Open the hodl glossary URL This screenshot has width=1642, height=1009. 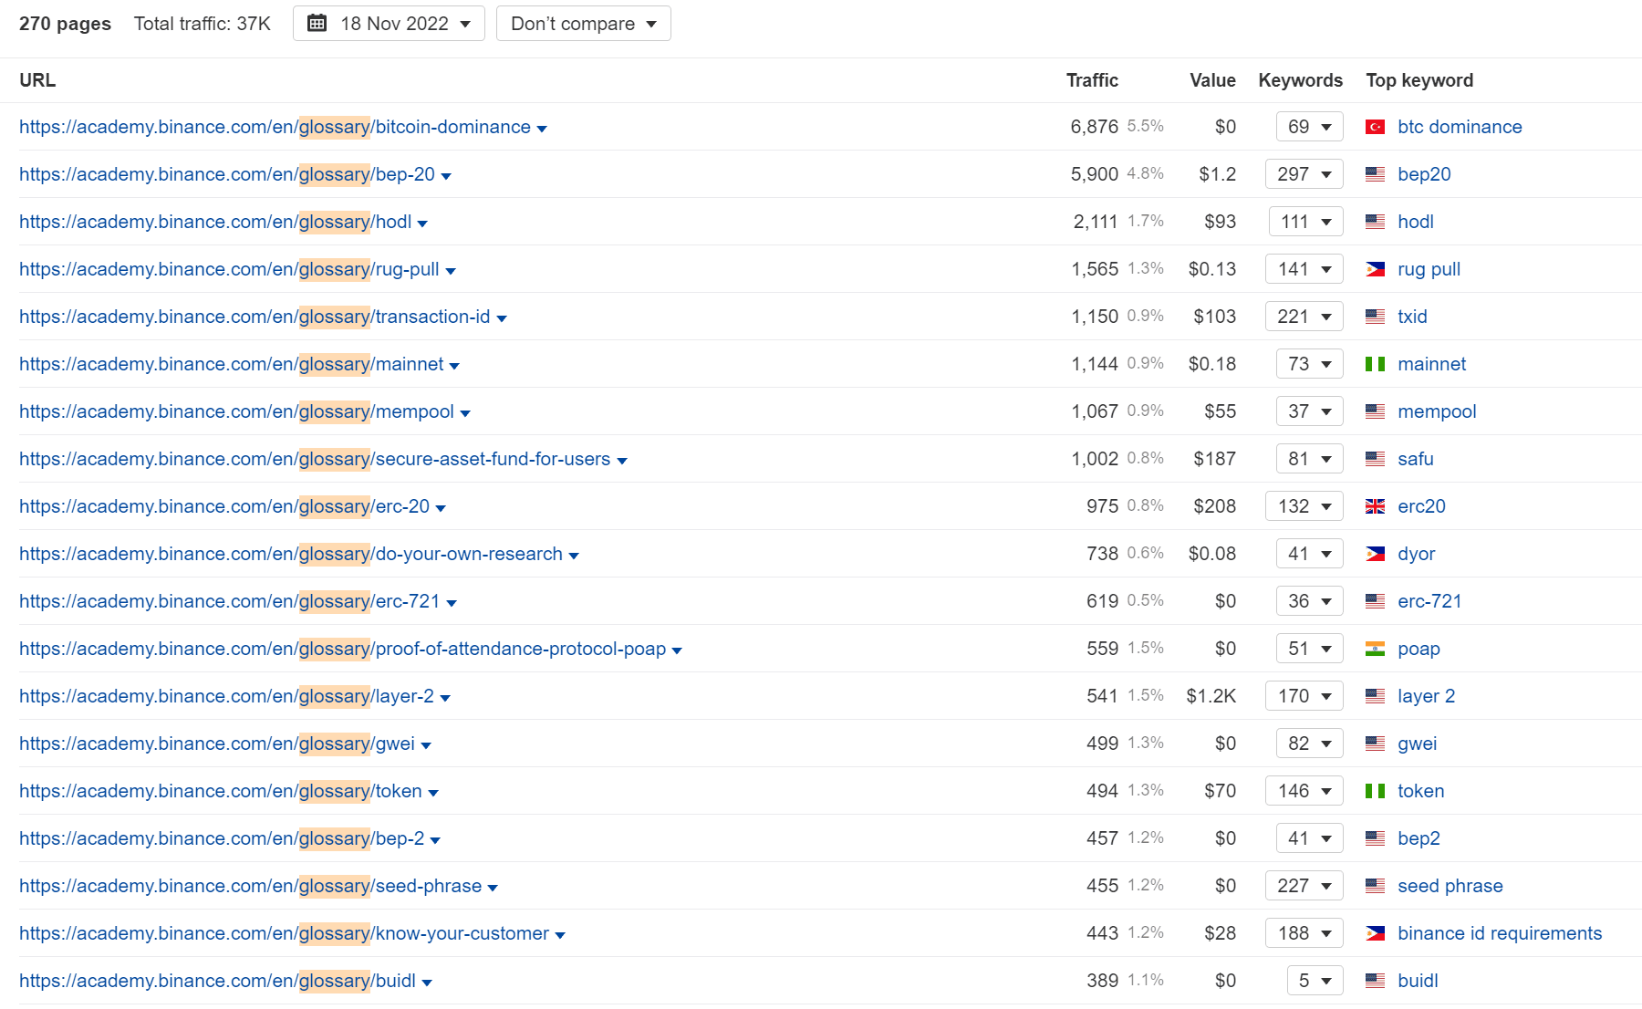[x=215, y=222]
